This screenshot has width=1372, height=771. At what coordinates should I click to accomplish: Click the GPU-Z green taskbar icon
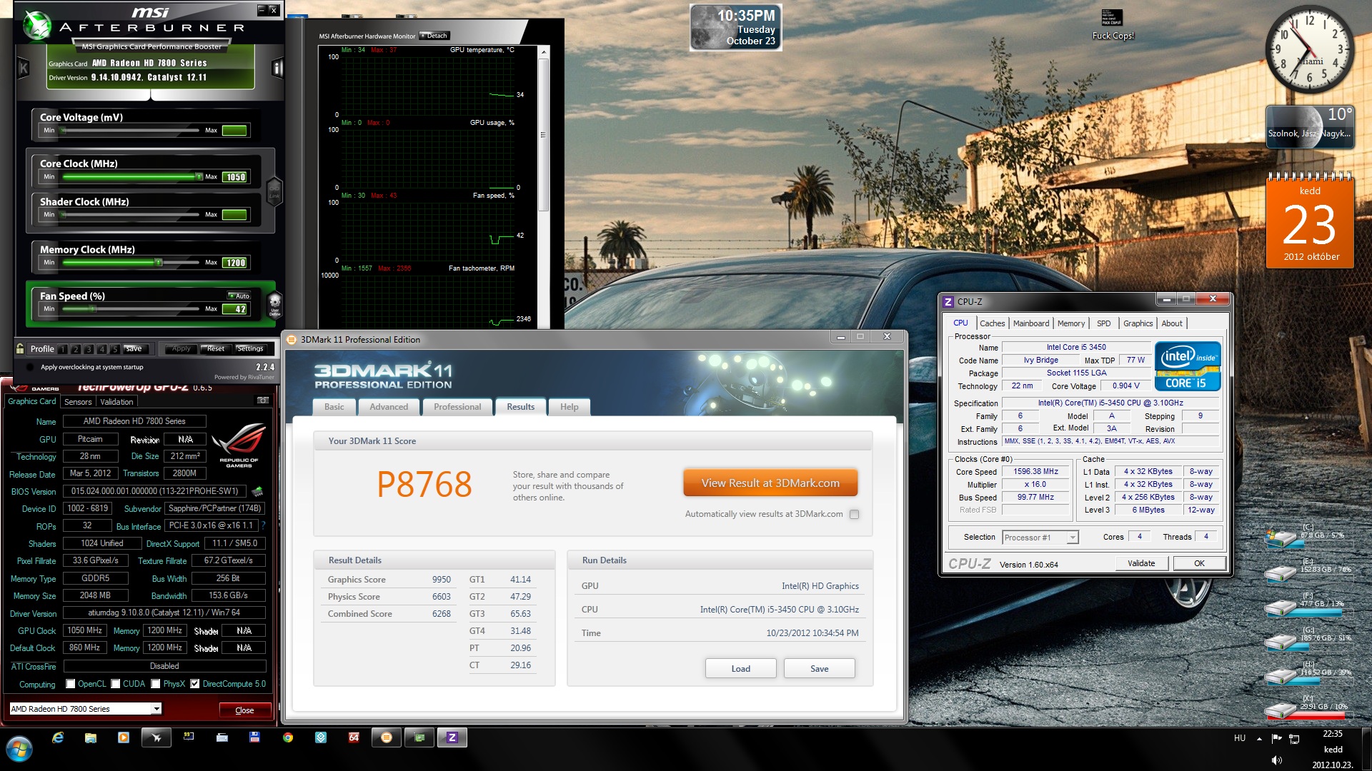click(x=419, y=737)
